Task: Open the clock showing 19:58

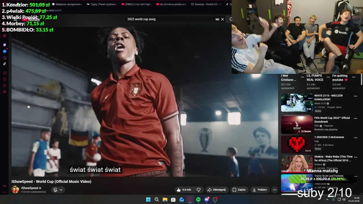Action: tap(354, 199)
